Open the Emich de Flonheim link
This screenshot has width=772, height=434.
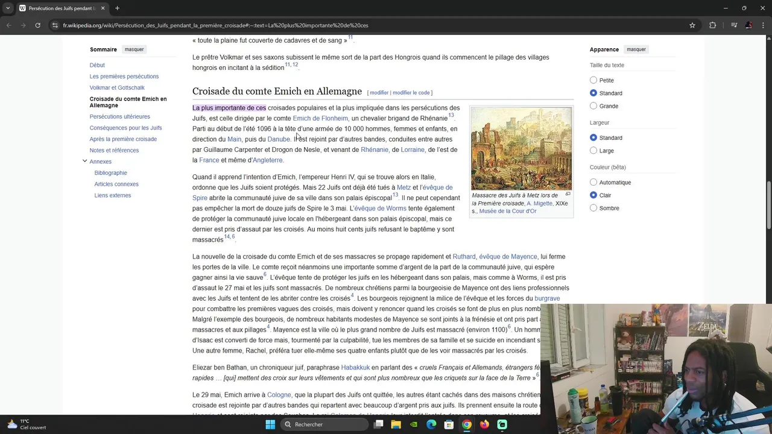pyautogui.click(x=320, y=118)
